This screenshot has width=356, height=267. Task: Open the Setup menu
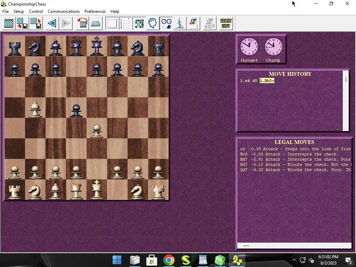tap(19, 11)
